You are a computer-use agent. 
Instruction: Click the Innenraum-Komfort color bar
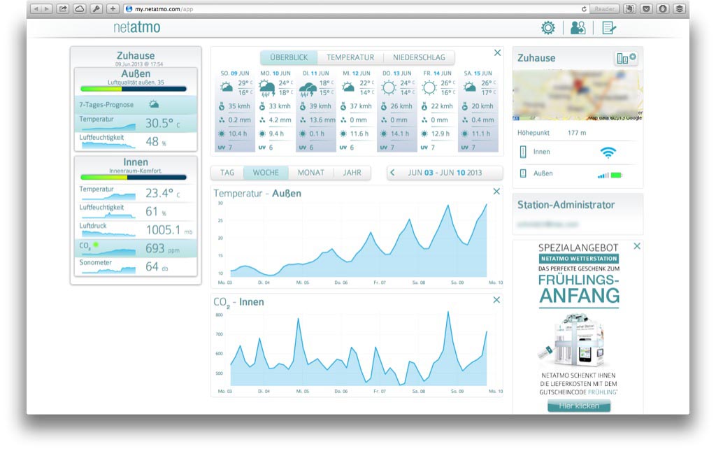click(134, 178)
